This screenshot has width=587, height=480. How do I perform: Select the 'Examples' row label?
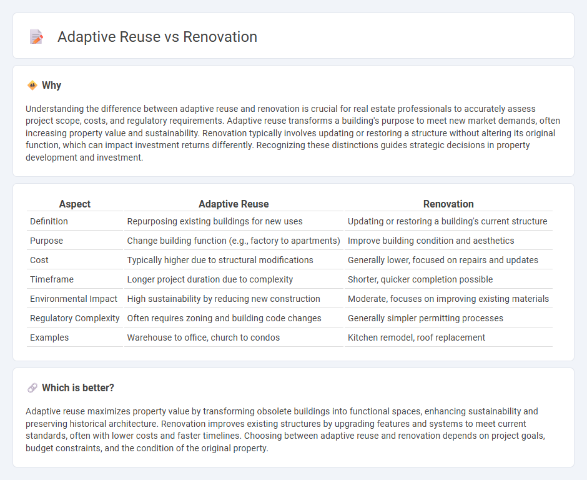pos(49,337)
